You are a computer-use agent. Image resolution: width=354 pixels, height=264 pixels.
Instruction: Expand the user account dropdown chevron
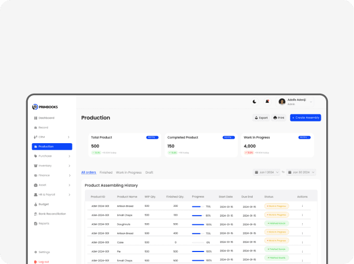point(311,102)
